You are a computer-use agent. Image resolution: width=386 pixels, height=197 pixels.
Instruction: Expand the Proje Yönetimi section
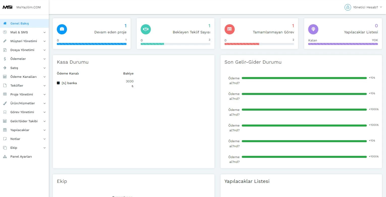[25, 94]
